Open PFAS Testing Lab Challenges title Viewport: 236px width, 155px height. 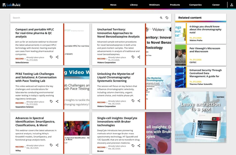click(36, 77)
